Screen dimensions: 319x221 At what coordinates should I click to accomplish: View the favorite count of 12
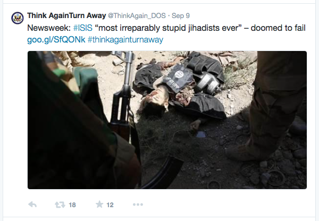point(110,205)
